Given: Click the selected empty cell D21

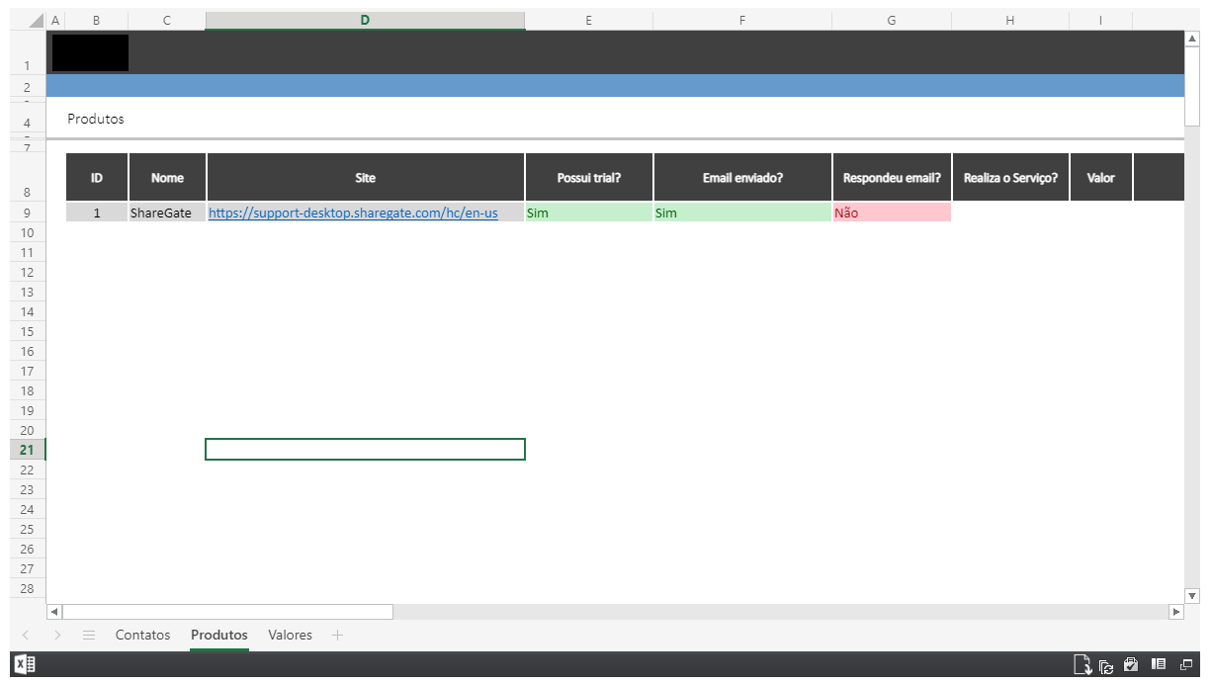Looking at the screenshot, I should [x=365, y=450].
